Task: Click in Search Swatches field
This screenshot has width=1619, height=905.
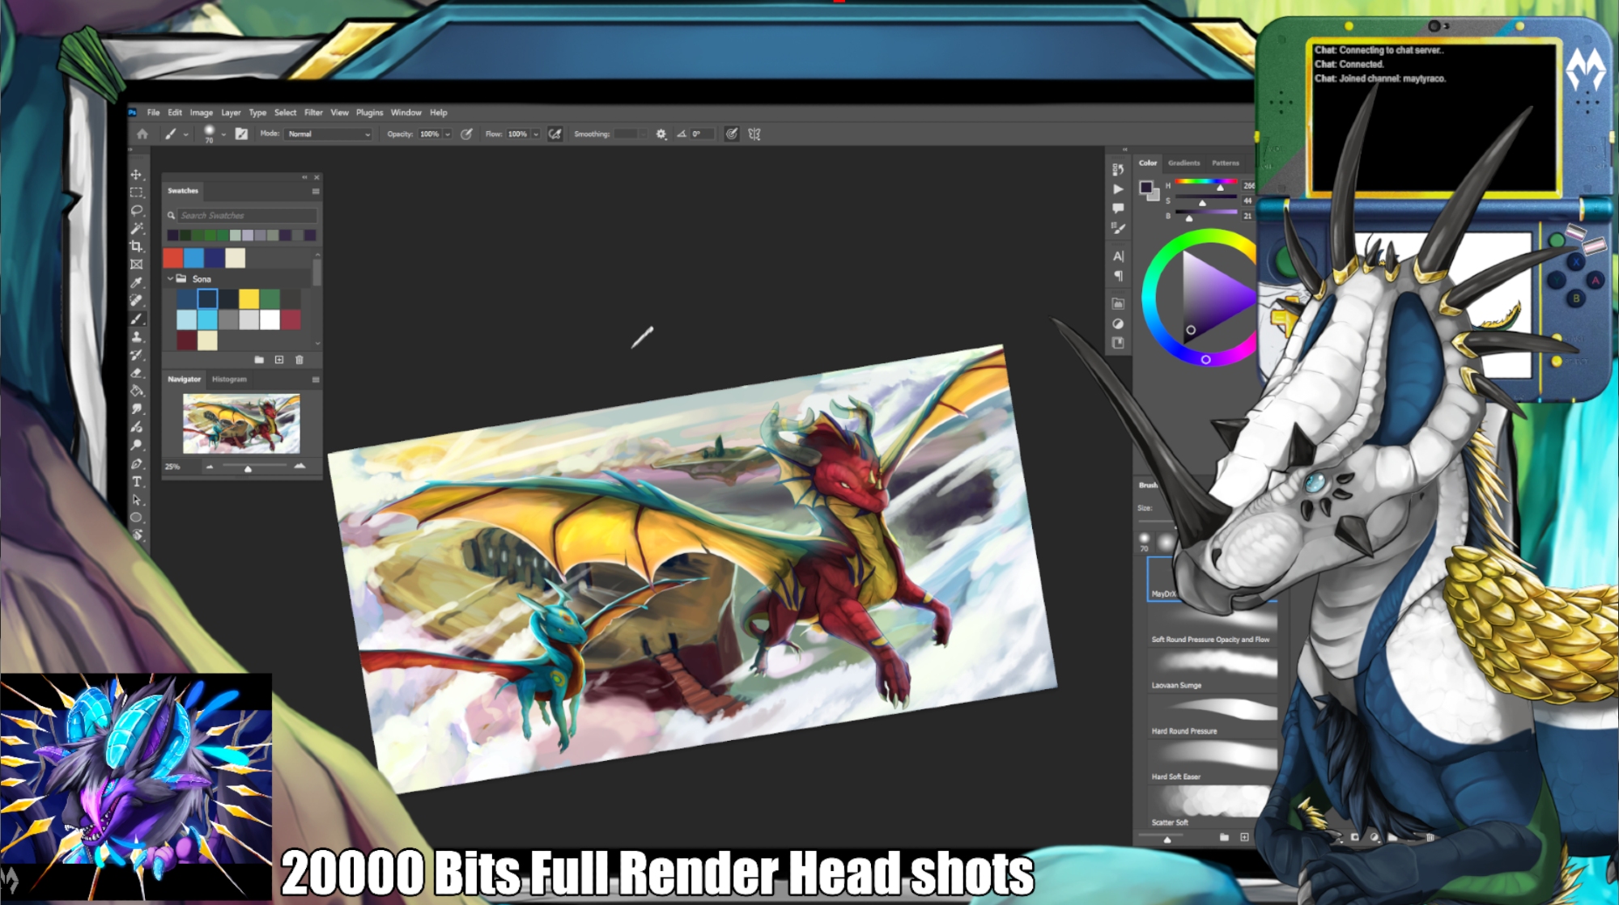Action: [x=246, y=216]
